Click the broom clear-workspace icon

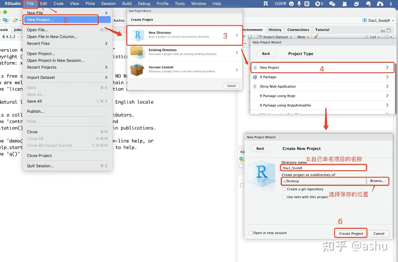coord(316,36)
